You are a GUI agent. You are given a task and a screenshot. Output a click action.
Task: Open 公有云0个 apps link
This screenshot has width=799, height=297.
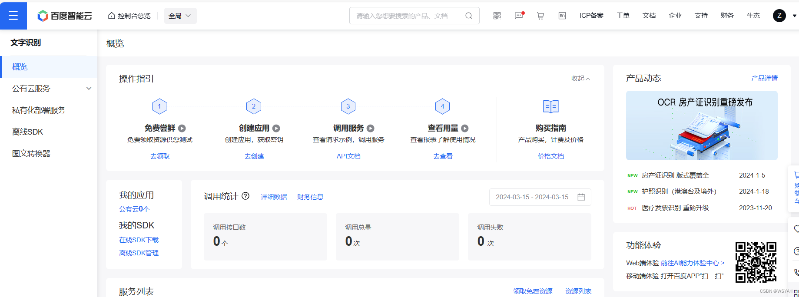click(134, 209)
